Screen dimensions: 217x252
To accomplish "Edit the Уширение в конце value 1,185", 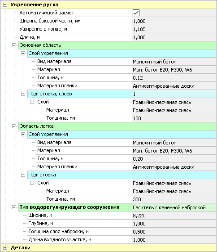I will [174, 29].
